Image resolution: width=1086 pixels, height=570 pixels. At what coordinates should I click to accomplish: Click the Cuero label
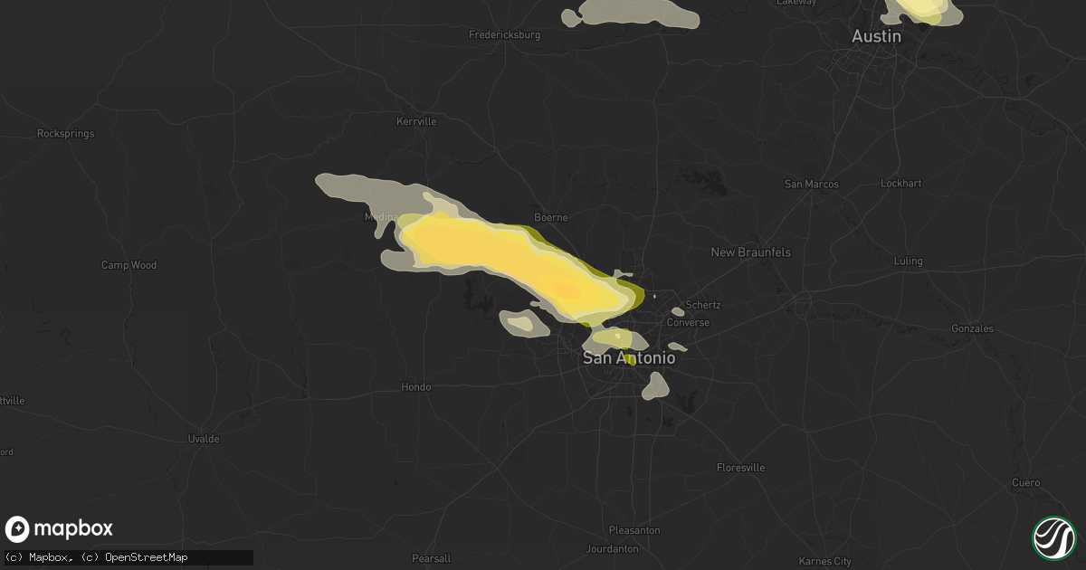click(x=1027, y=483)
